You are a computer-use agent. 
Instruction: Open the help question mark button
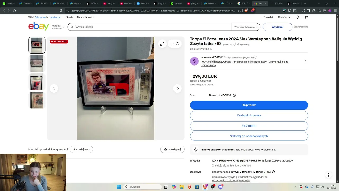click(x=328, y=175)
